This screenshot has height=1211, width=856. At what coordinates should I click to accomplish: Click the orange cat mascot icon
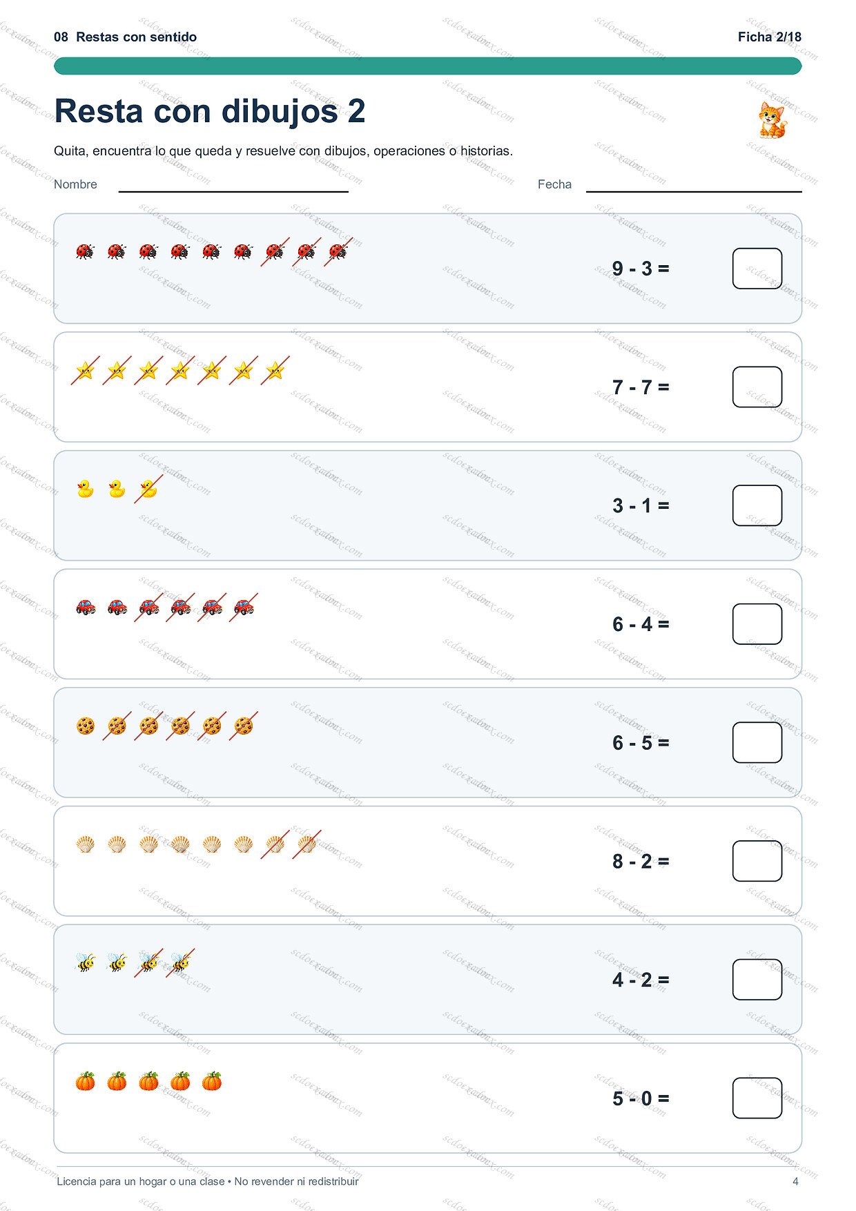[772, 120]
